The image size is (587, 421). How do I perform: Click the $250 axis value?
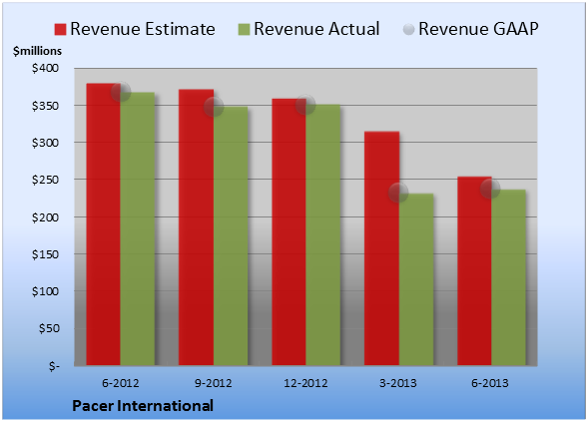click(45, 180)
